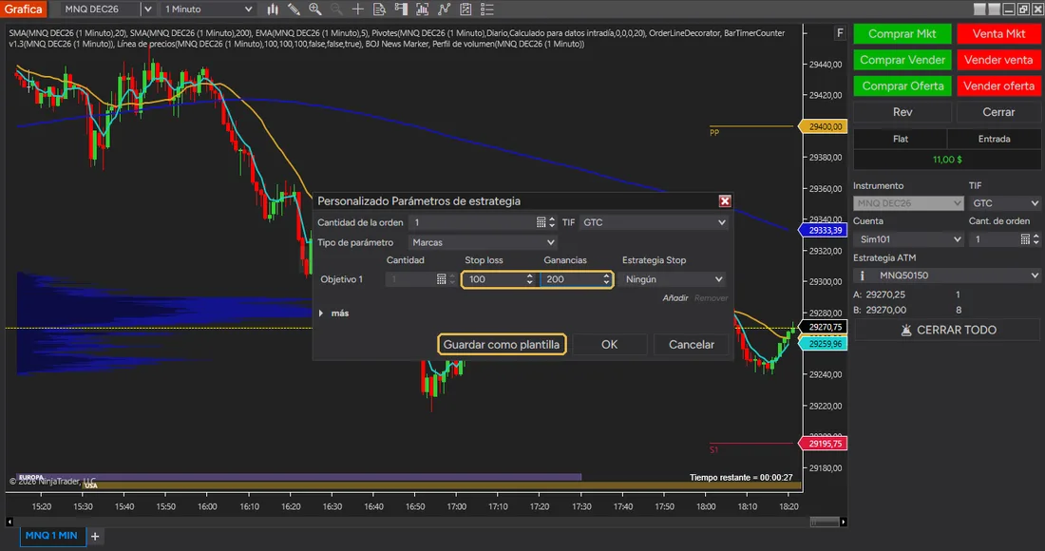Click Cancelar in strategy dialog
This screenshot has height=551, width=1045.
[691, 345]
